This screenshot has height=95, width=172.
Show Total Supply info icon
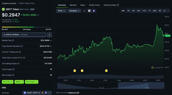click(x=14, y=69)
